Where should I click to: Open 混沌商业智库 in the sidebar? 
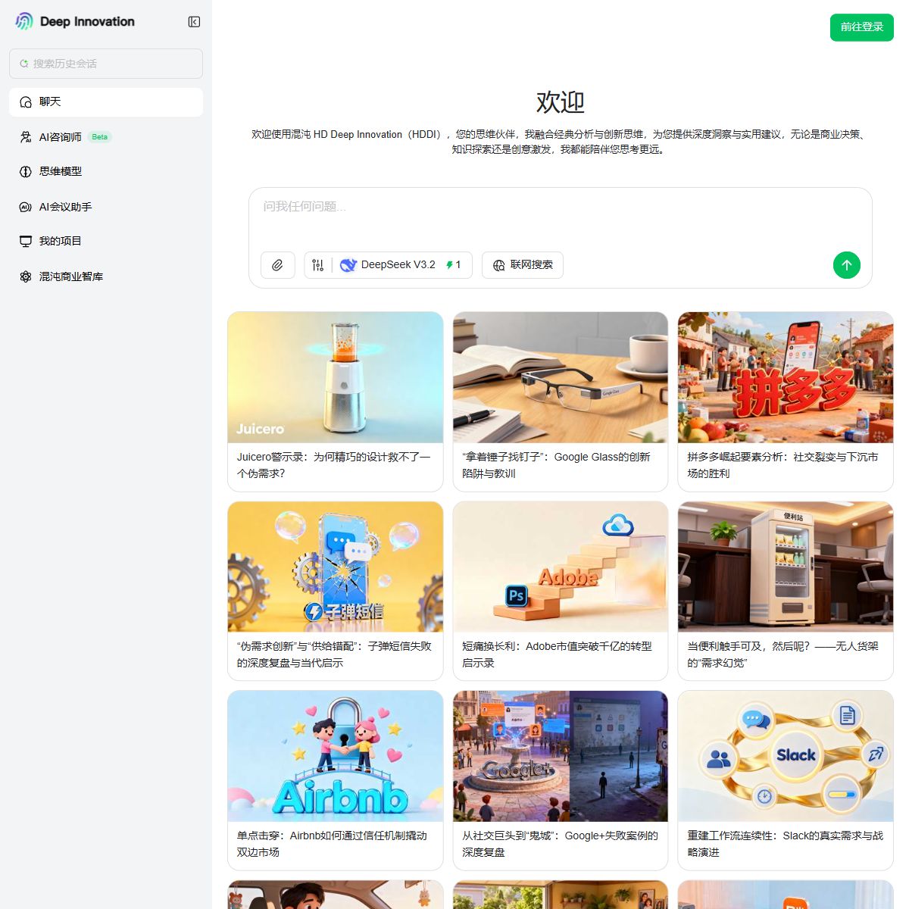[106, 276]
